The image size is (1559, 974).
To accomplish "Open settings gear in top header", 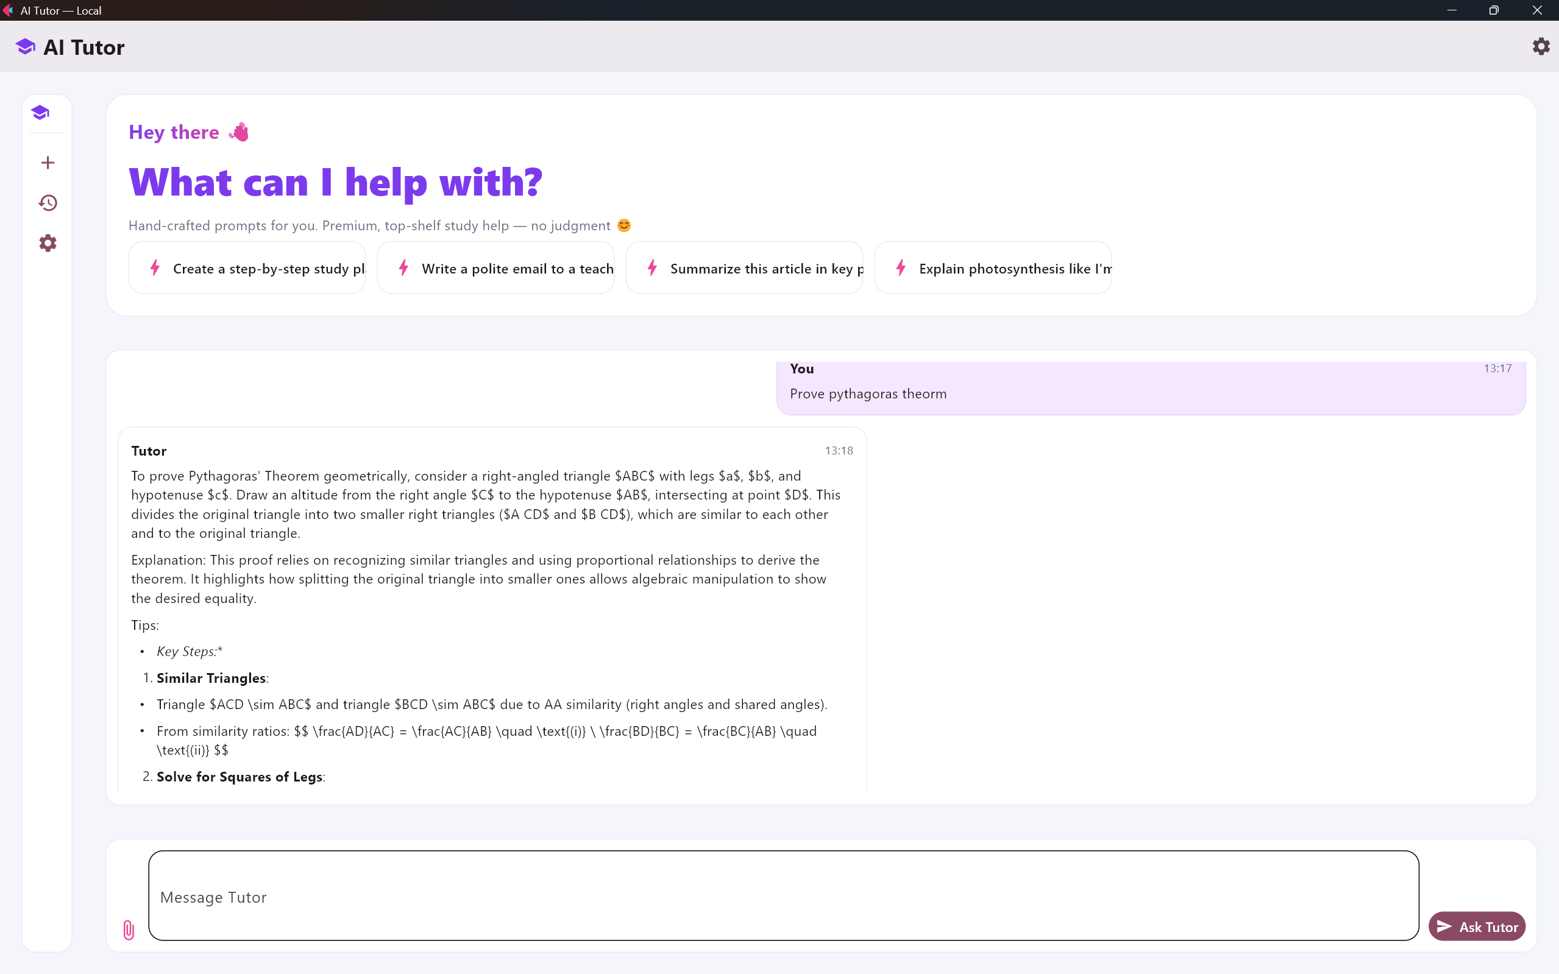I will click(x=1540, y=46).
